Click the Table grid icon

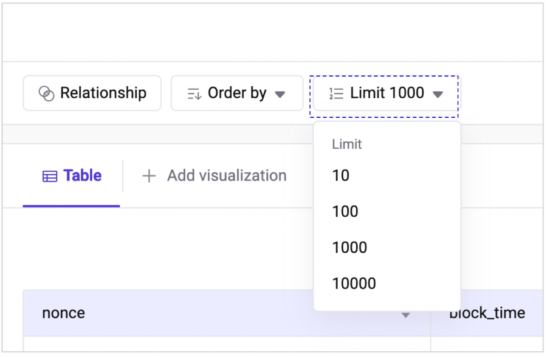[49, 176]
